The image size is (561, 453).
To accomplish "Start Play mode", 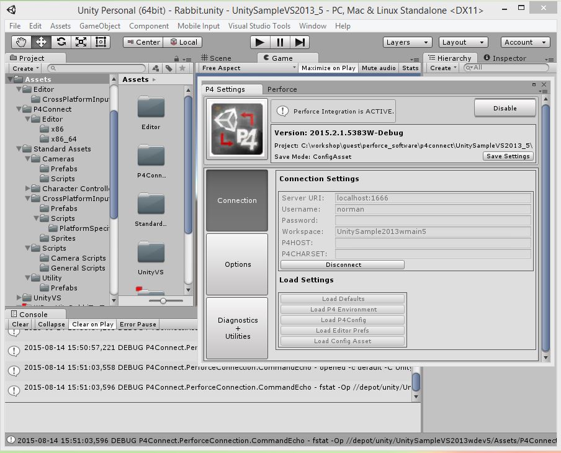I will click(260, 42).
